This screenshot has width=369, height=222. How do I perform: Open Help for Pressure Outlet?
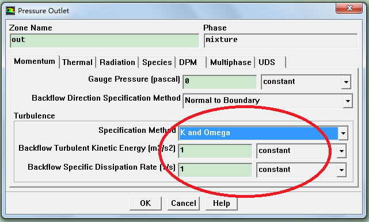coord(222,204)
